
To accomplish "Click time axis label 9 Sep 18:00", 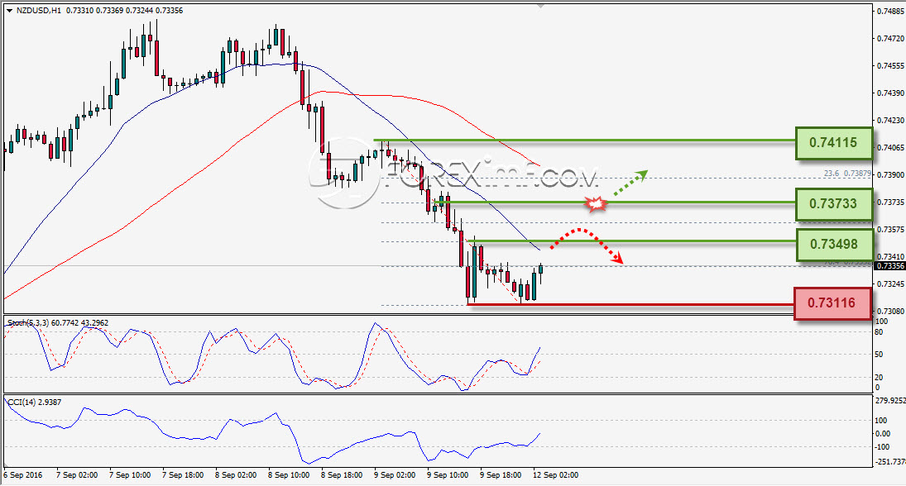I will click(501, 475).
